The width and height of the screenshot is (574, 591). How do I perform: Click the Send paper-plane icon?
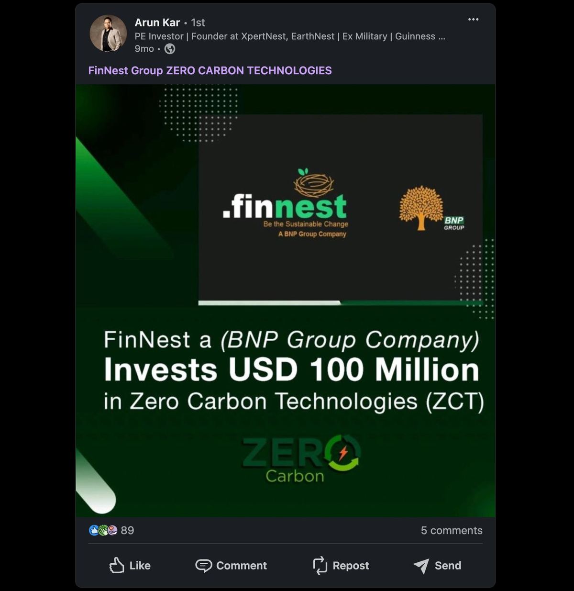pyautogui.click(x=421, y=566)
